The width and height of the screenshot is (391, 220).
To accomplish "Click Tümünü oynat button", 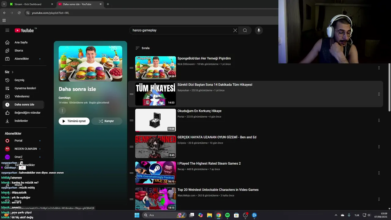I will (x=74, y=121).
